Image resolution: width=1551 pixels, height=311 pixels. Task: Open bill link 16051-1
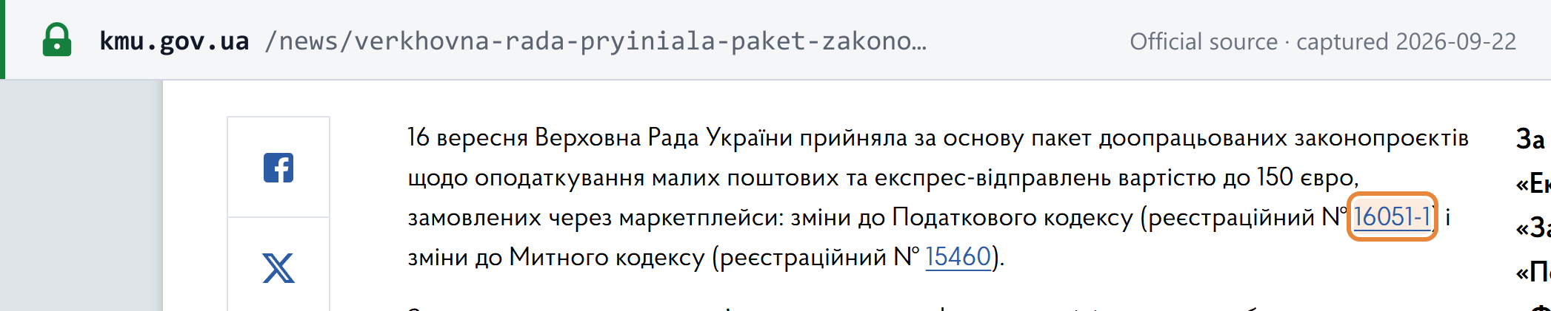(1392, 216)
